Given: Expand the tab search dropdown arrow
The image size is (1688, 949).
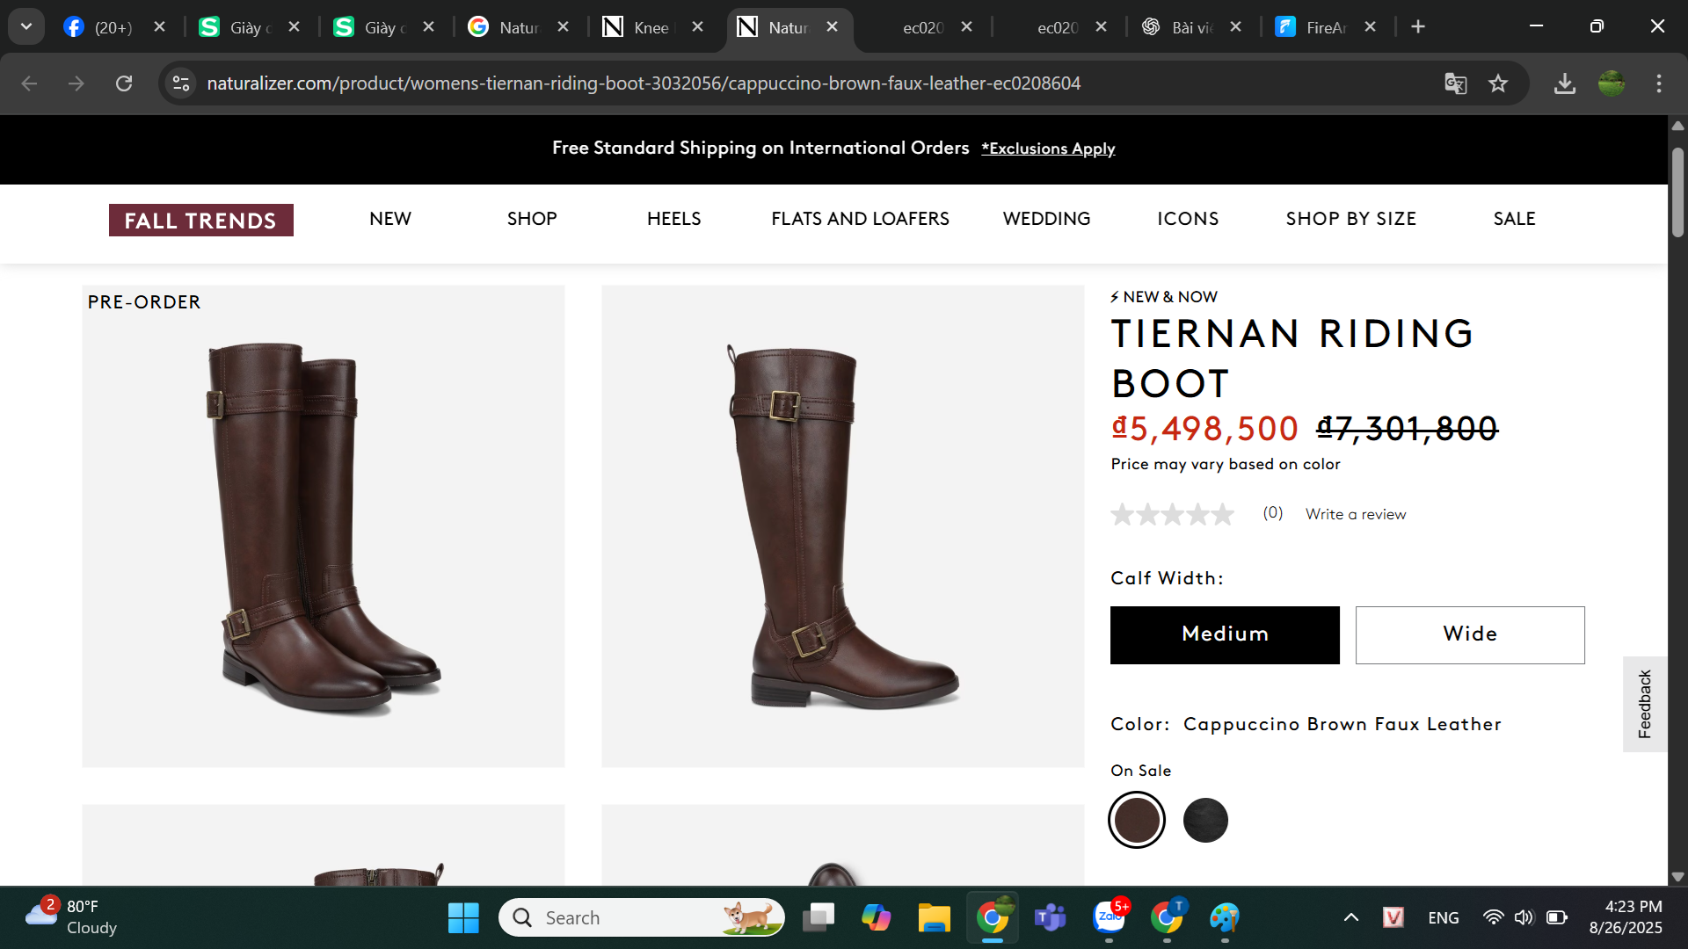Looking at the screenshot, I should (x=26, y=26).
